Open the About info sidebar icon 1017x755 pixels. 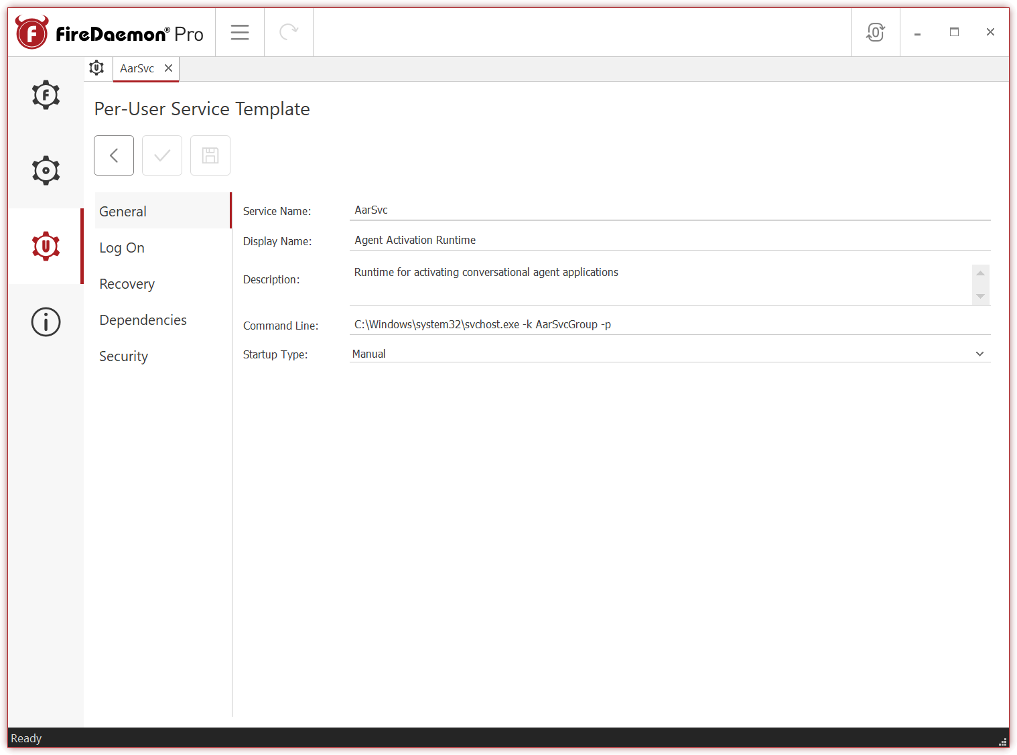click(x=46, y=322)
